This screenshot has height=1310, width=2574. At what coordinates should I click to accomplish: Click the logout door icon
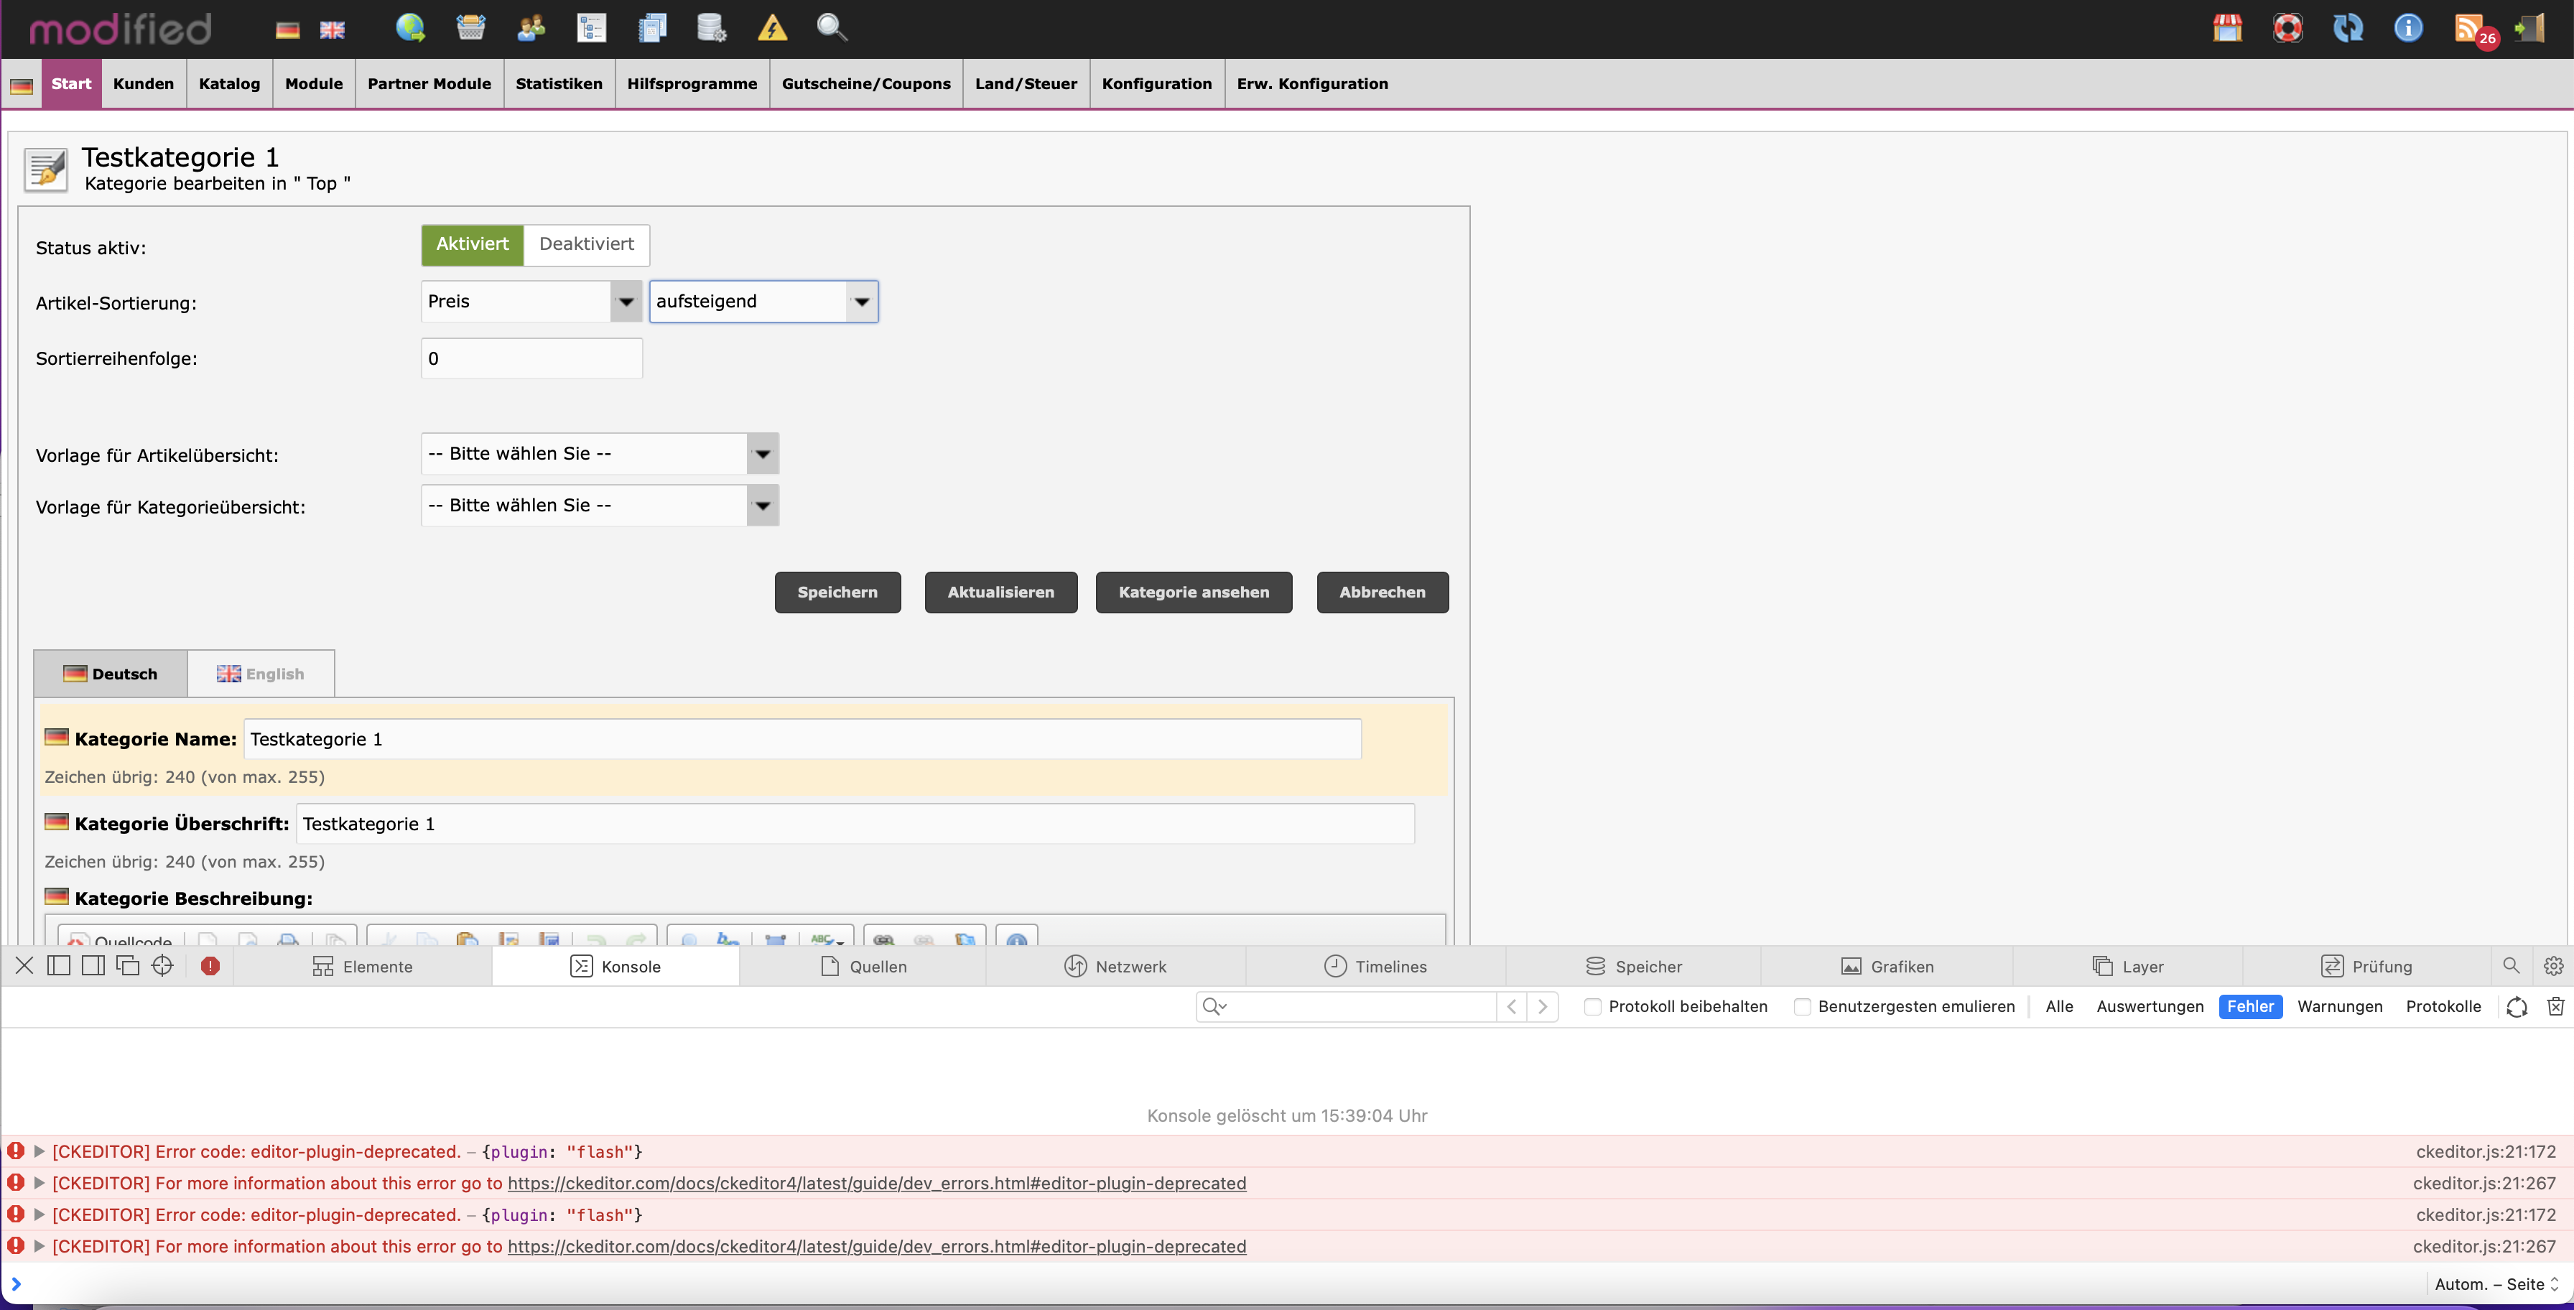coord(2530,28)
